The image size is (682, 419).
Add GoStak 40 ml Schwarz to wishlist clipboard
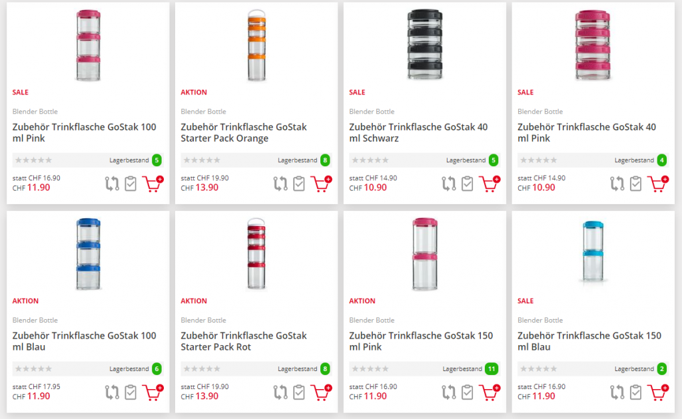pyautogui.click(x=468, y=184)
